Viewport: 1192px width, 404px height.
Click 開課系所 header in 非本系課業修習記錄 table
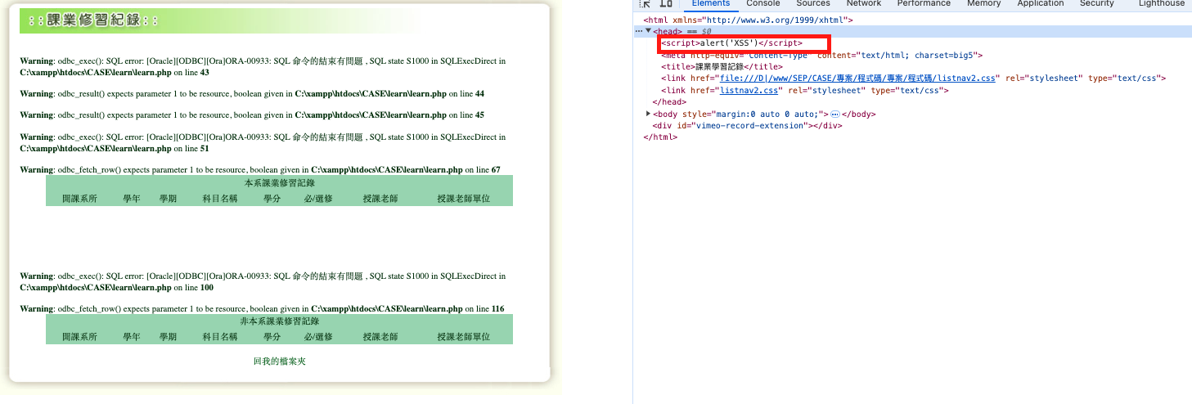(79, 337)
